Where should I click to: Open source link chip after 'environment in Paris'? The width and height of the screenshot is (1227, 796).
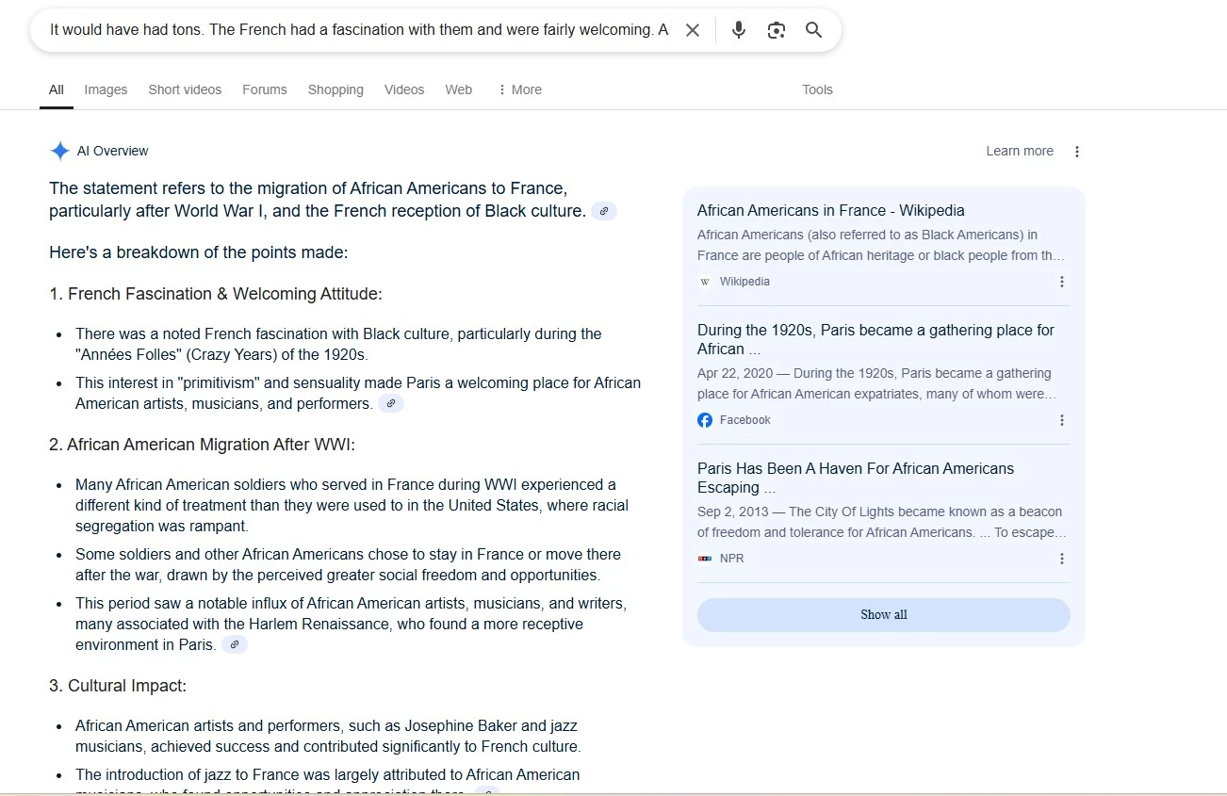[x=235, y=644]
